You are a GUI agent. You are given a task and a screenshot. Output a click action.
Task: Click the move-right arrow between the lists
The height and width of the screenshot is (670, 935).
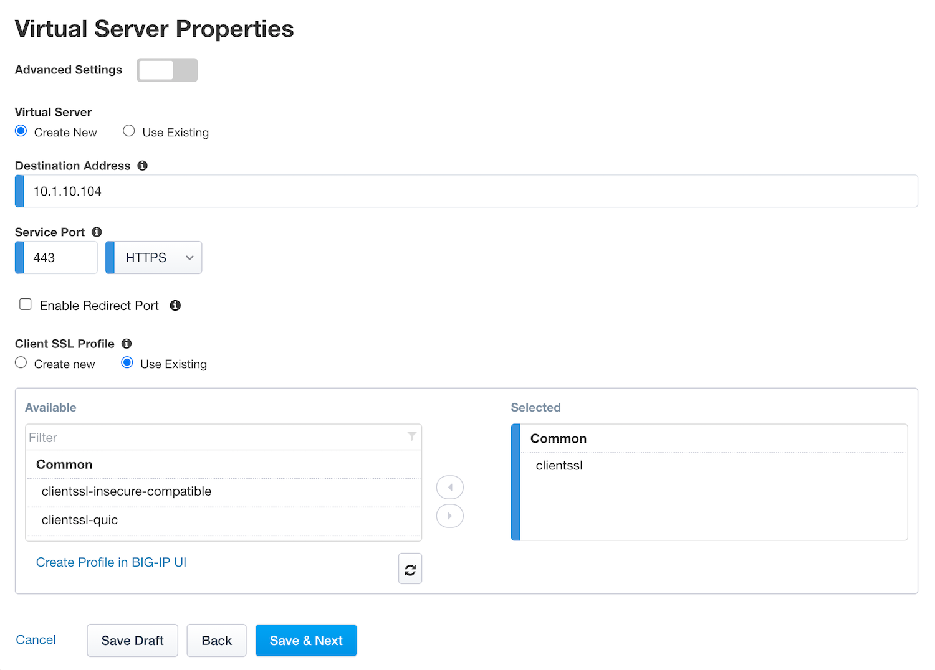coord(449,516)
